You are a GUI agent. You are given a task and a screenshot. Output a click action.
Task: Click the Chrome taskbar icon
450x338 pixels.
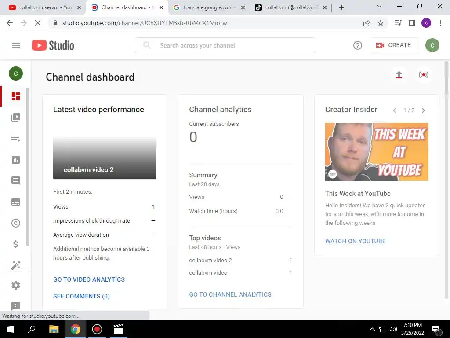pyautogui.click(x=76, y=329)
